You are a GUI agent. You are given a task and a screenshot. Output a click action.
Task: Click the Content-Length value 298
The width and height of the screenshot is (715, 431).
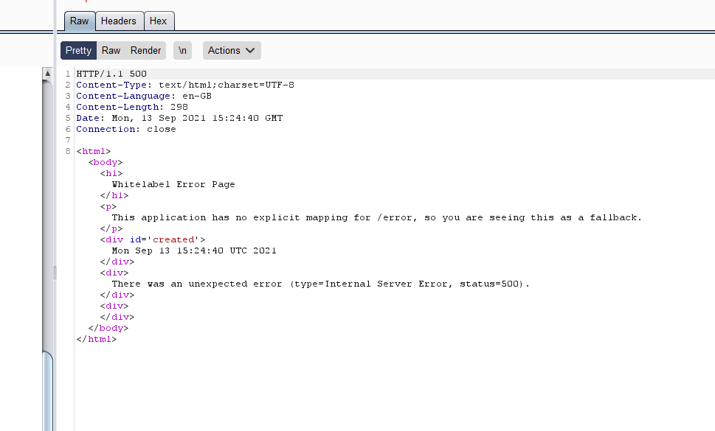179,107
